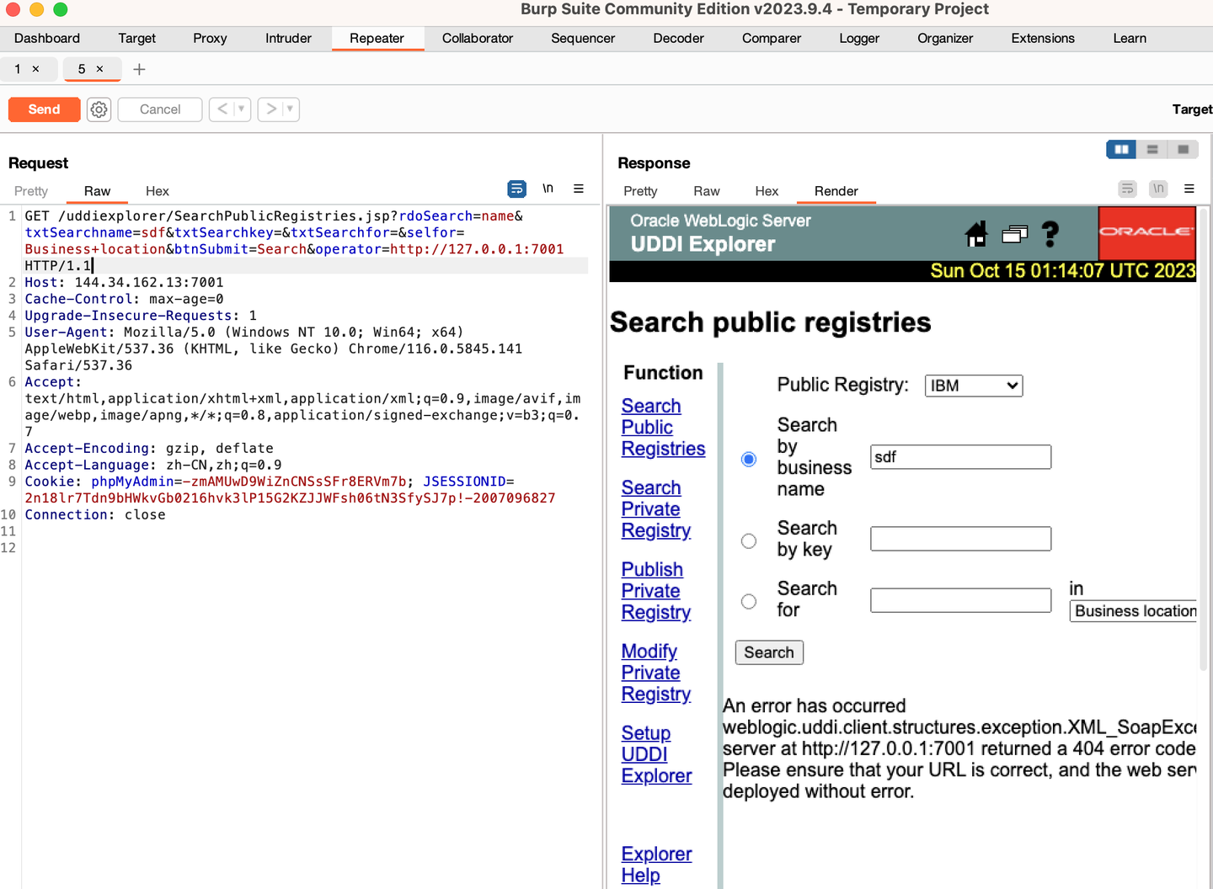Open the Setup UDDI Explorer link
Image resolution: width=1213 pixels, height=889 pixels.
tap(656, 754)
